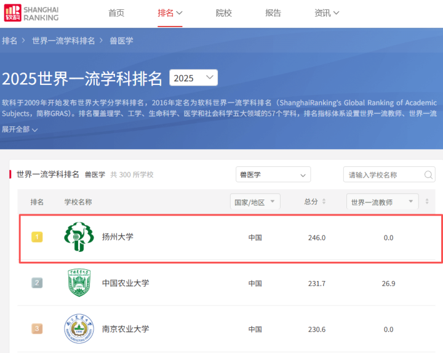Click indicator value 0.0 in 扬州大学 row
The height and width of the screenshot is (353, 443).
tap(388, 238)
